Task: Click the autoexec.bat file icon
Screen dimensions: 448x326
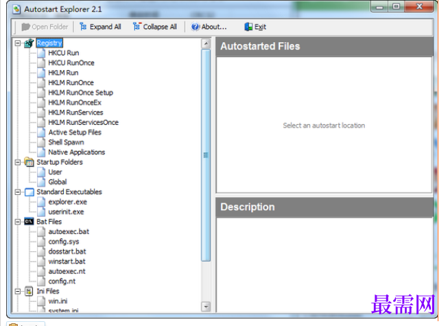Action: 41,232
